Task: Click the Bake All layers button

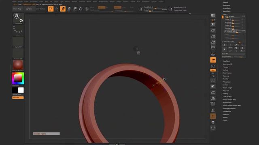Action: (233, 54)
